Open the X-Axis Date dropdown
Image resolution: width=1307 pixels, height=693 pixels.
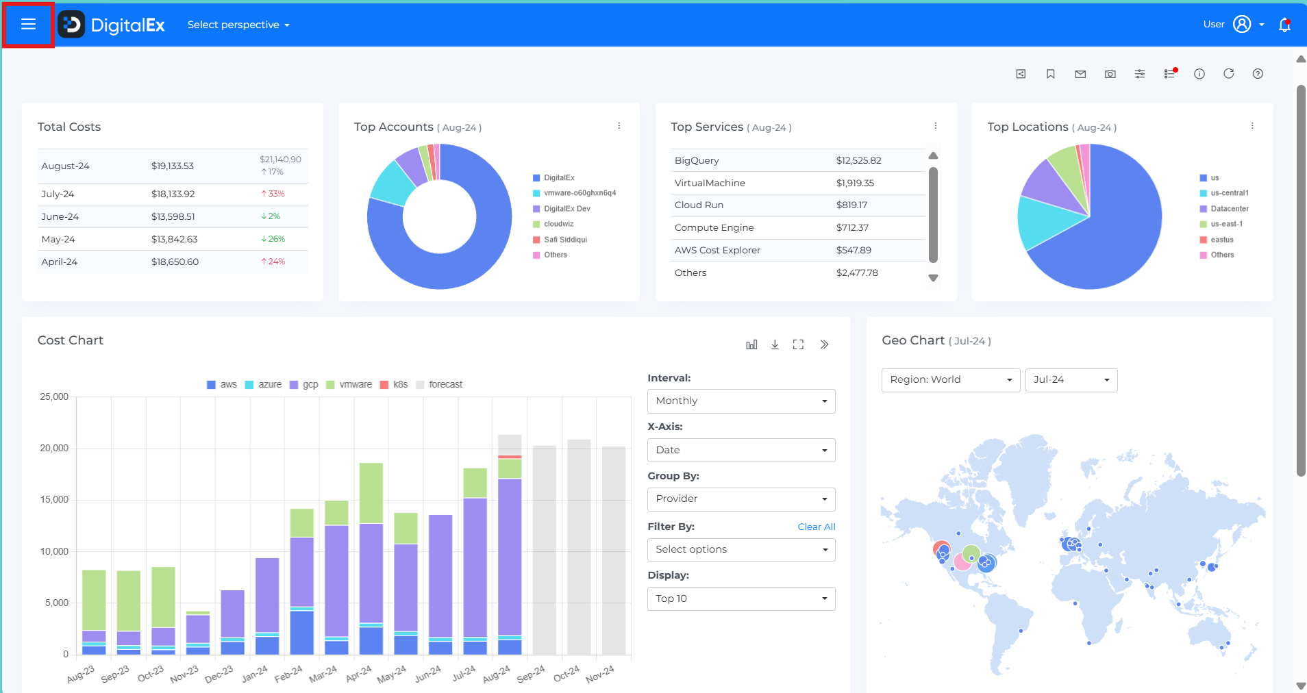741,451
